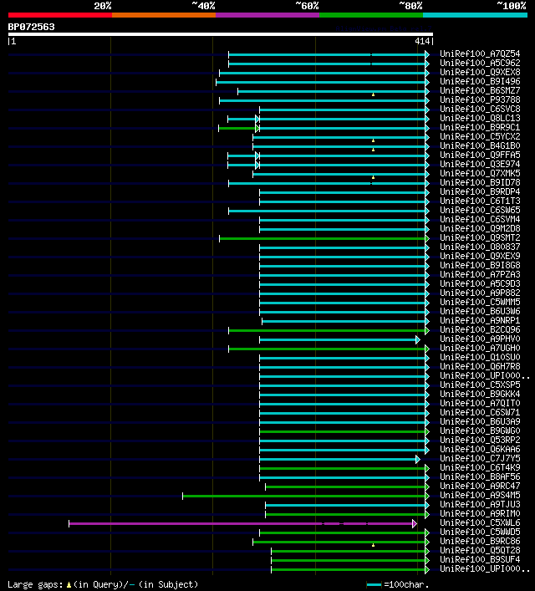Image resolution: width=535 pixels, height=591 pixels.
Task: Select the UniRef100_B9GWG0 label
Action: [480, 431]
